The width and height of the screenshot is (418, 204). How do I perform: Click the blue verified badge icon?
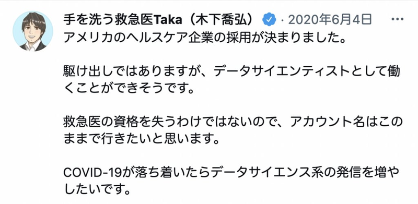point(269,19)
